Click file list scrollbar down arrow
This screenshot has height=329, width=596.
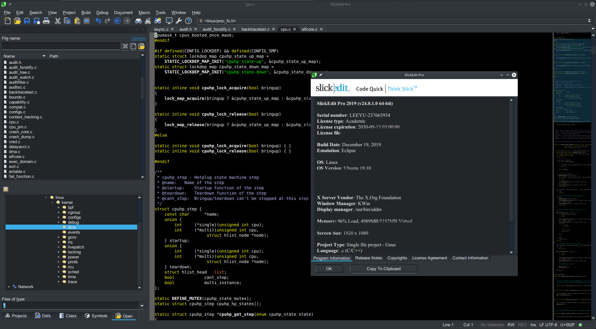click(x=142, y=177)
